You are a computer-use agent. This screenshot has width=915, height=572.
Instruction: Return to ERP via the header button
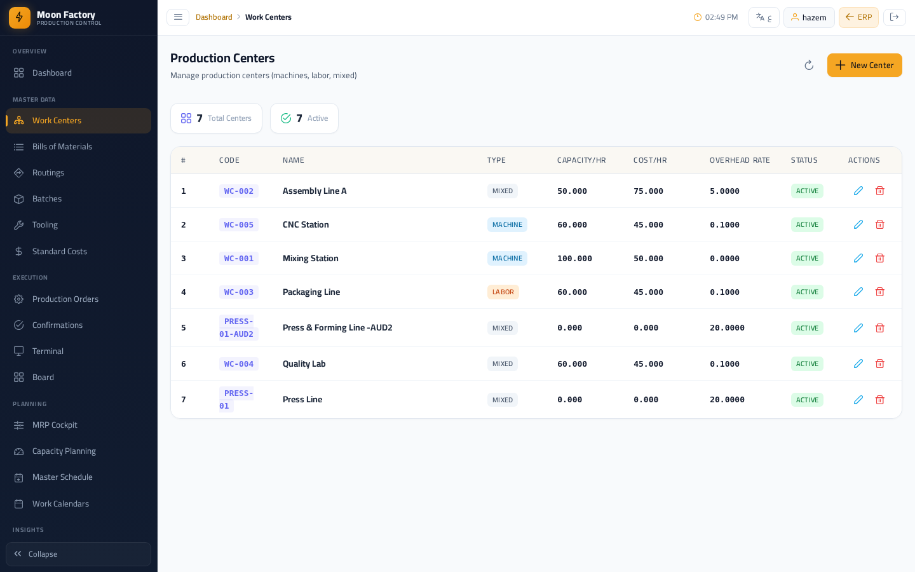pyautogui.click(x=858, y=17)
